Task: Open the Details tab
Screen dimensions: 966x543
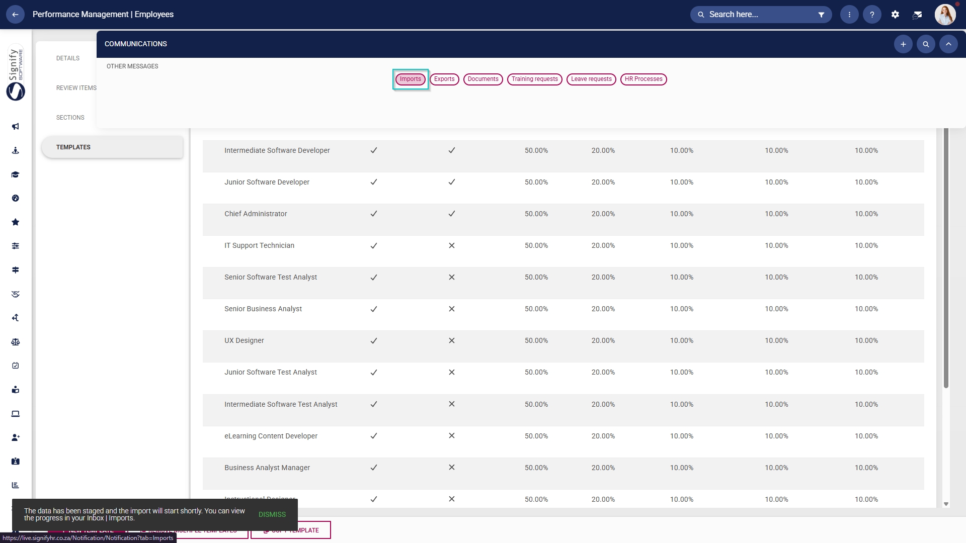Action: point(68,58)
